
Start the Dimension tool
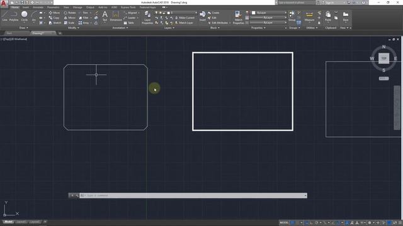click(x=116, y=16)
